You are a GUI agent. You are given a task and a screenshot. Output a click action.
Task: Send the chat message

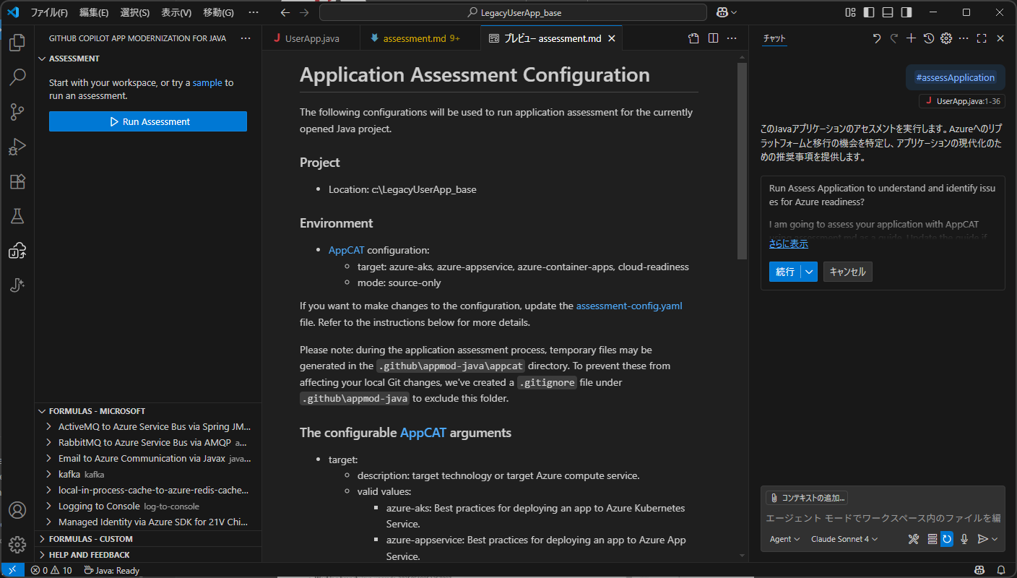(982, 539)
